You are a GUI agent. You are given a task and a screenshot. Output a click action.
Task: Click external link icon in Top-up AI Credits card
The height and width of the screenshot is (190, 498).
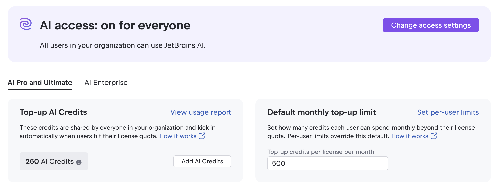pyautogui.click(x=202, y=136)
